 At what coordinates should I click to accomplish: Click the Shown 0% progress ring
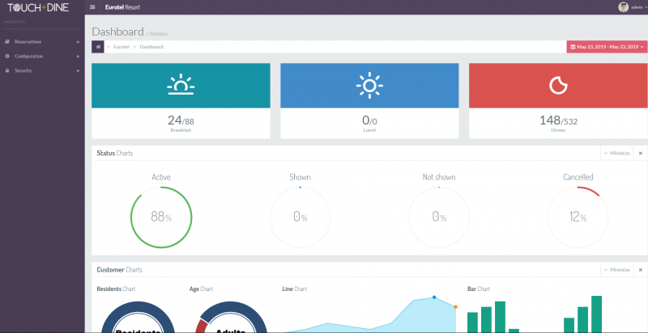300,217
